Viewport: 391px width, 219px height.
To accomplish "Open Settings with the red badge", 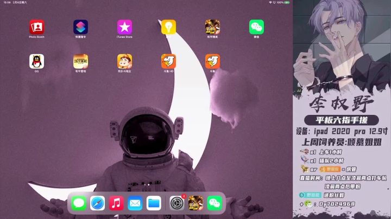I will 177,203.
